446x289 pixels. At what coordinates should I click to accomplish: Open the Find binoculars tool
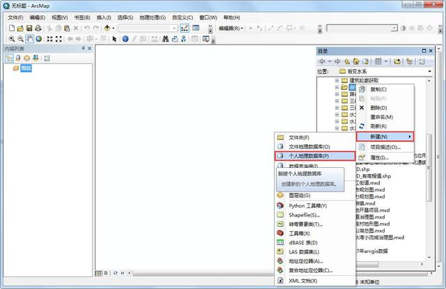[166, 39]
